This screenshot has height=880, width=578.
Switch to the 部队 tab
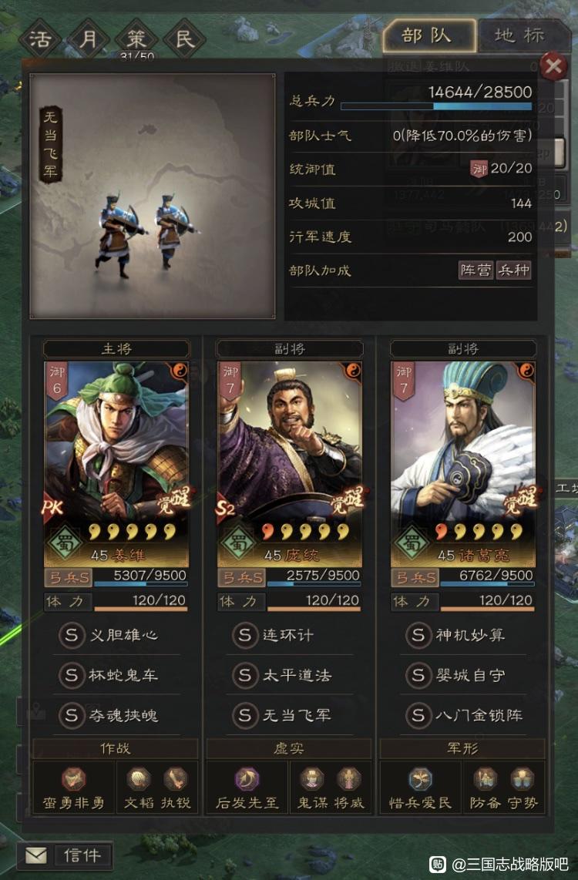pos(428,35)
